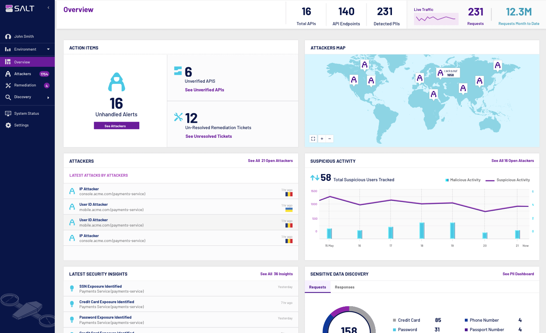Zoom in on the map with the plus control
Viewport: 546px width, 333px height.
tap(321, 139)
